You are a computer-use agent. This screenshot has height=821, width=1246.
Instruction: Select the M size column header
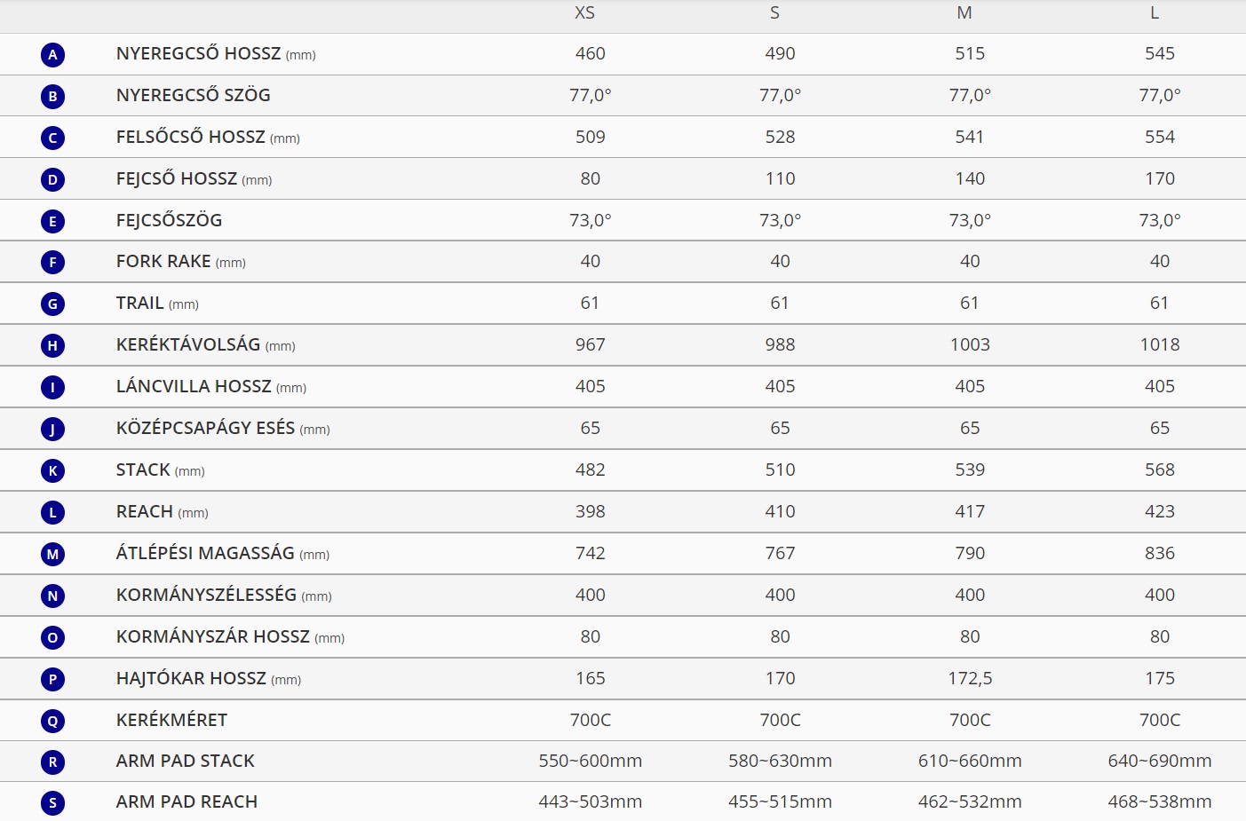(x=964, y=13)
